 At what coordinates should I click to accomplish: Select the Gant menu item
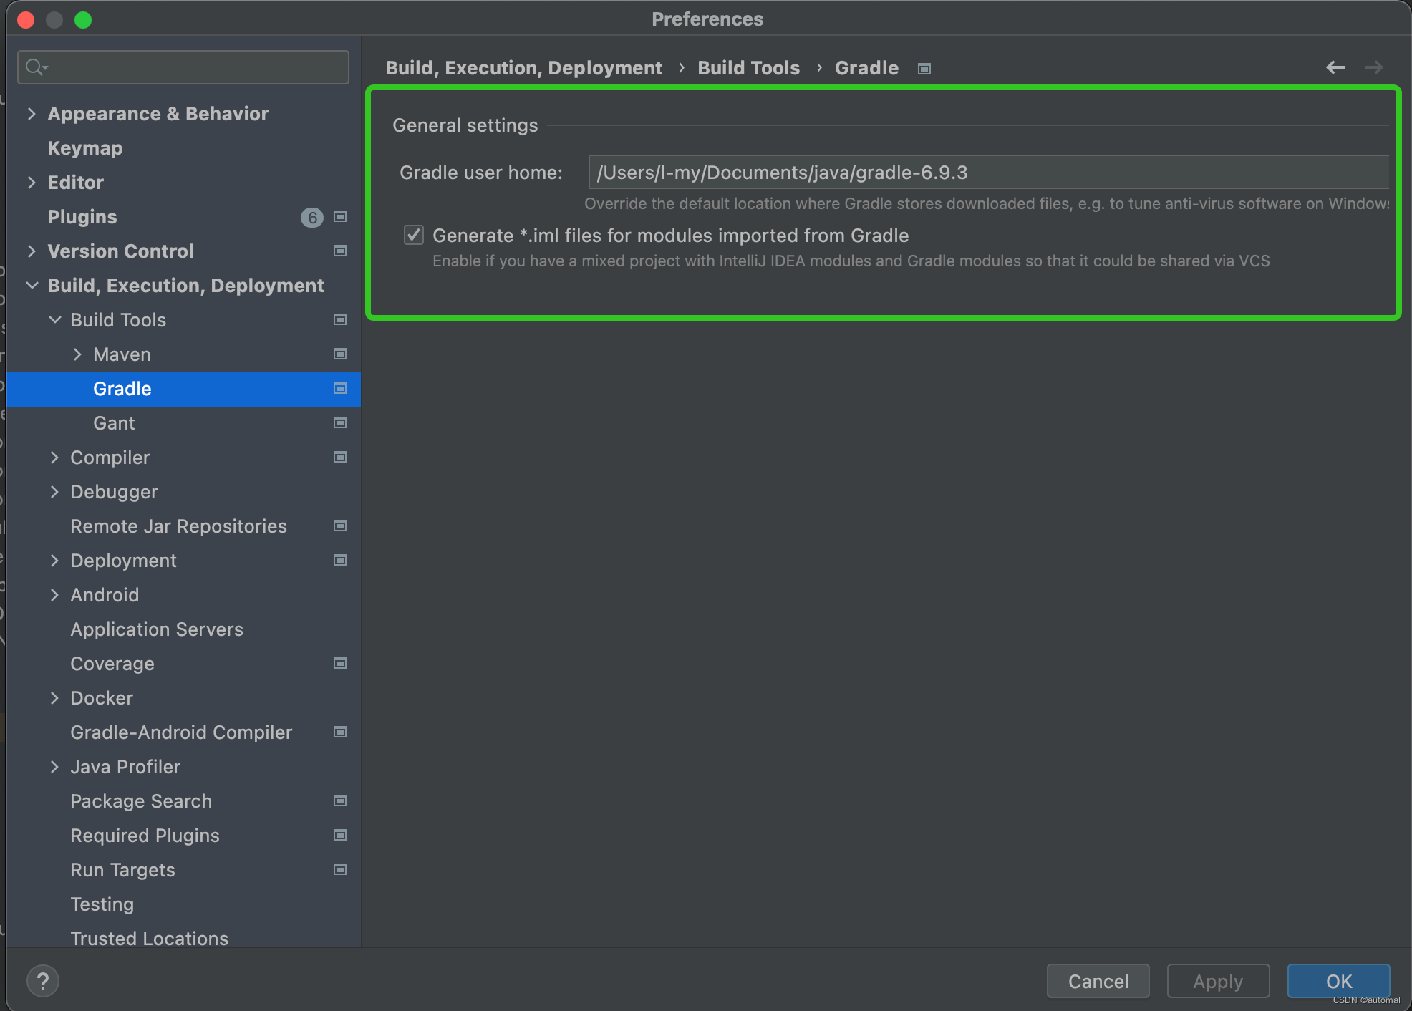[115, 423]
